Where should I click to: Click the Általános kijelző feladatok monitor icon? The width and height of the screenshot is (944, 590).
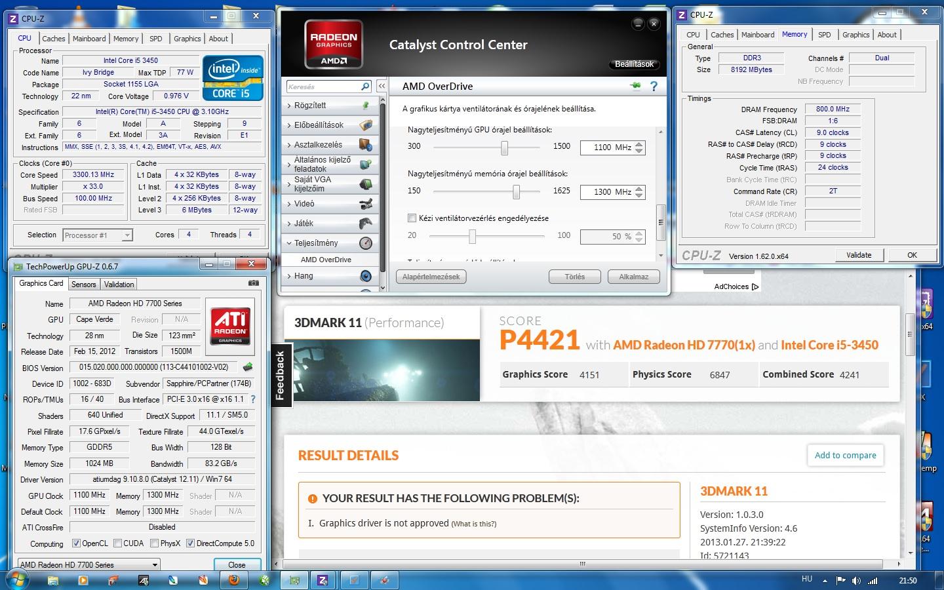(x=366, y=165)
